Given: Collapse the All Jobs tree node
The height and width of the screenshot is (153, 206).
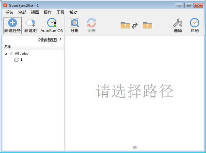Looking at the screenshot, I should (x=6, y=54).
